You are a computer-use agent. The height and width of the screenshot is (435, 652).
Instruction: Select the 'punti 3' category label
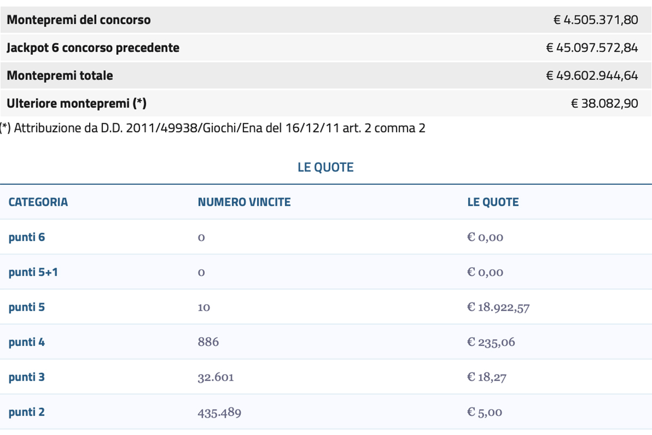coord(27,377)
